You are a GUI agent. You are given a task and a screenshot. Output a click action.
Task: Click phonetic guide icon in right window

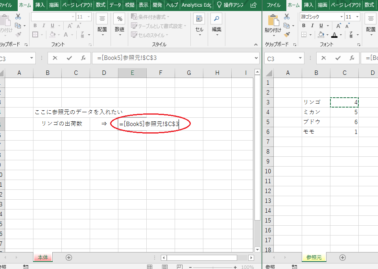coord(351,35)
